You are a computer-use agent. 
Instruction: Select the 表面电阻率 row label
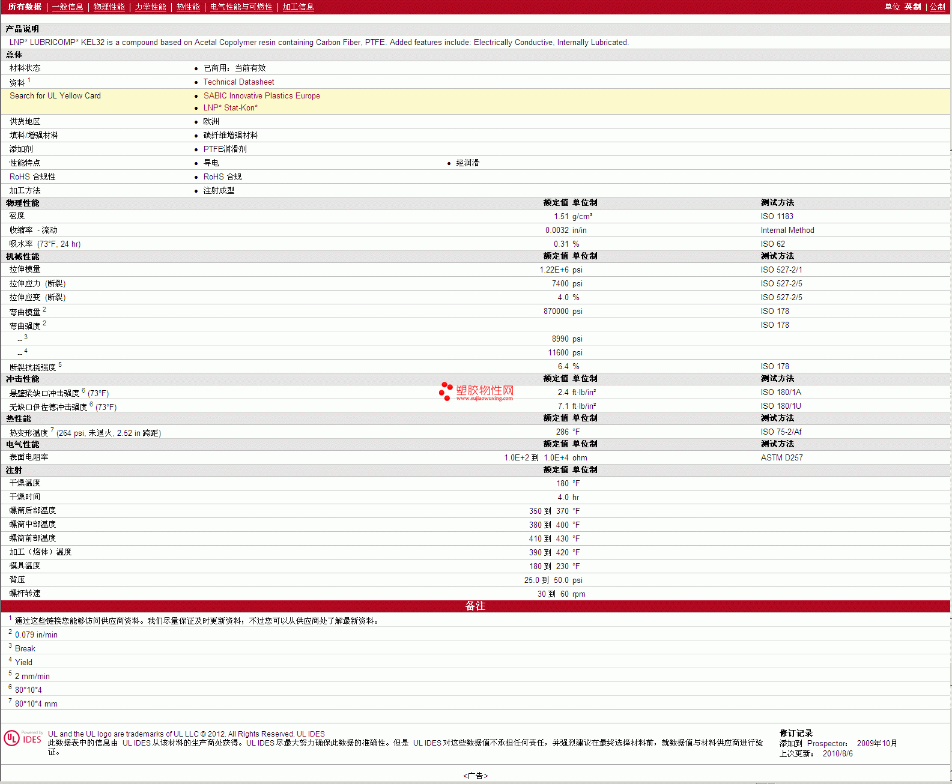(29, 457)
